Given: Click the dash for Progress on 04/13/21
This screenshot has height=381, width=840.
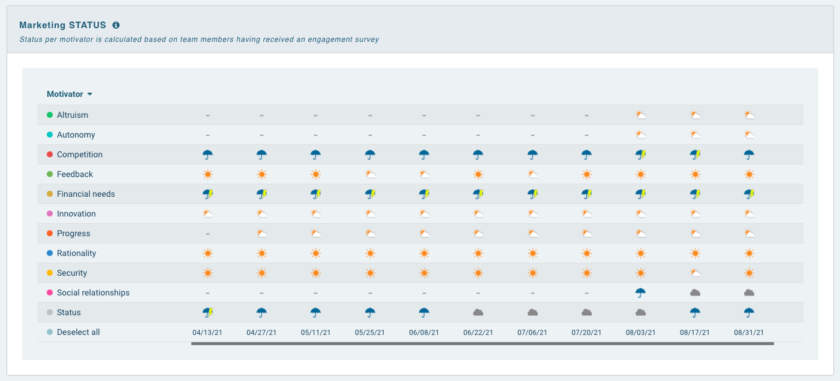Looking at the screenshot, I should [x=207, y=233].
